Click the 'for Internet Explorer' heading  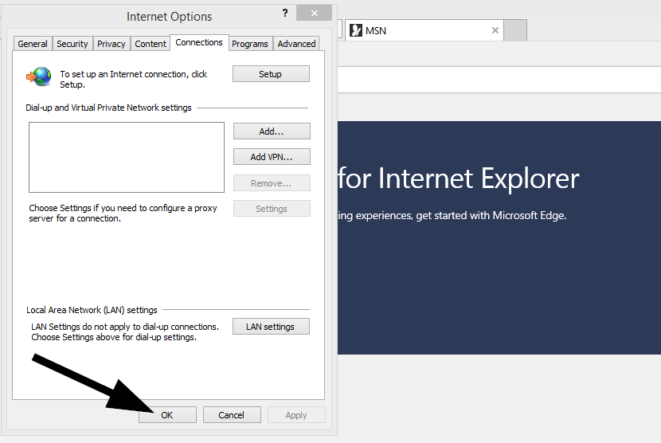pyautogui.click(x=459, y=178)
